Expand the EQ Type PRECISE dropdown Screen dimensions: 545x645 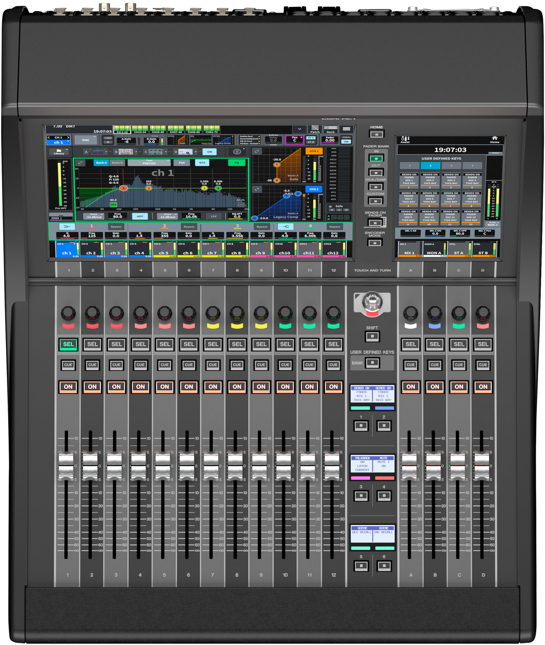coord(149,163)
